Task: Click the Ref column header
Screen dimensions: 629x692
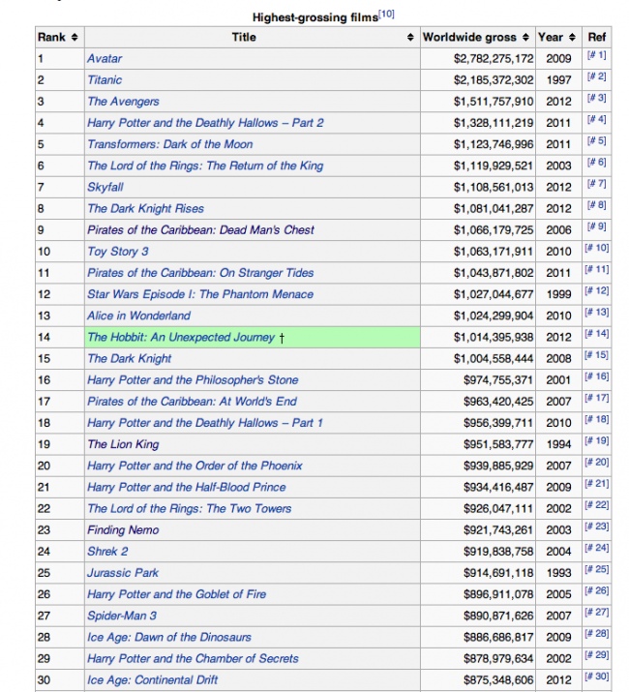Action: [x=597, y=37]
